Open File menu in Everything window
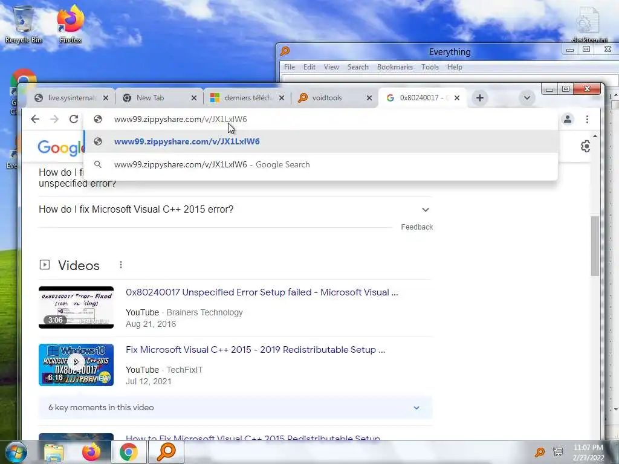This screenshot has width=619, height=464. tap(290, 67)
